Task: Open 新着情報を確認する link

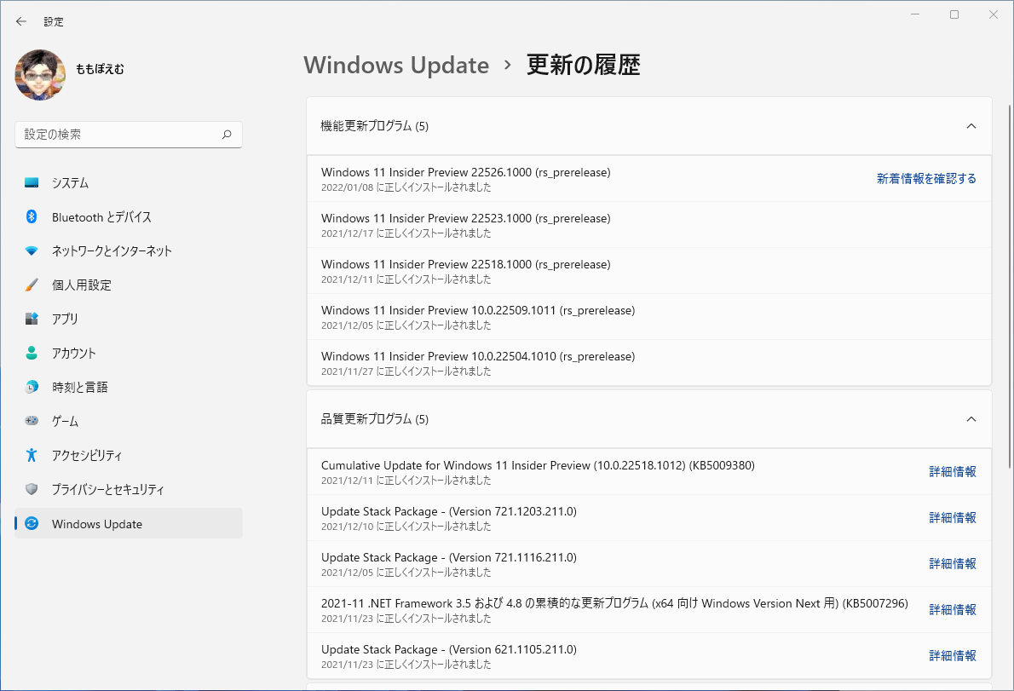Action: [x=926, y=178]
